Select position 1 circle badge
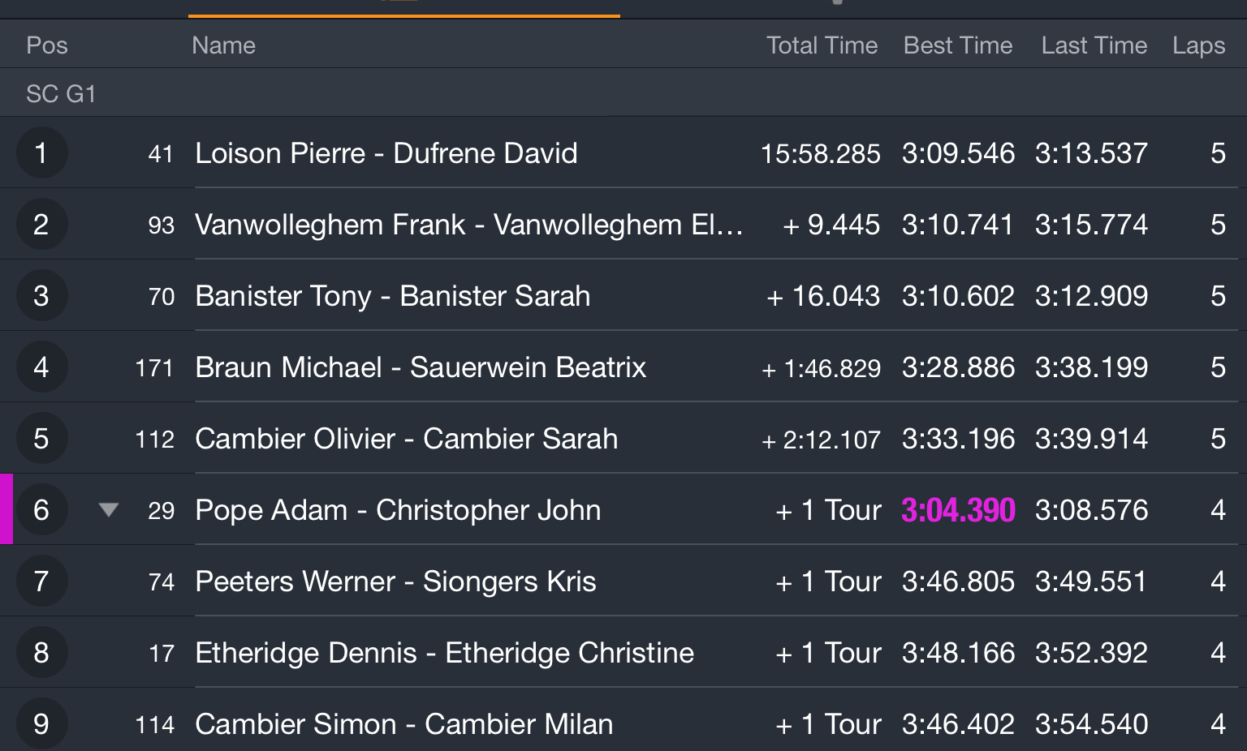Screen dimensions: 1247x751 point(41,152)
